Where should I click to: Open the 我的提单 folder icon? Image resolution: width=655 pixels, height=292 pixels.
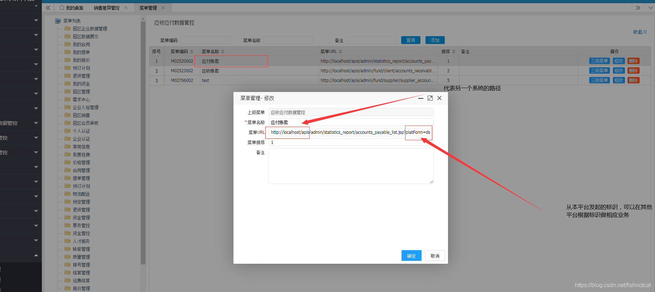click(x=68, y=52)
